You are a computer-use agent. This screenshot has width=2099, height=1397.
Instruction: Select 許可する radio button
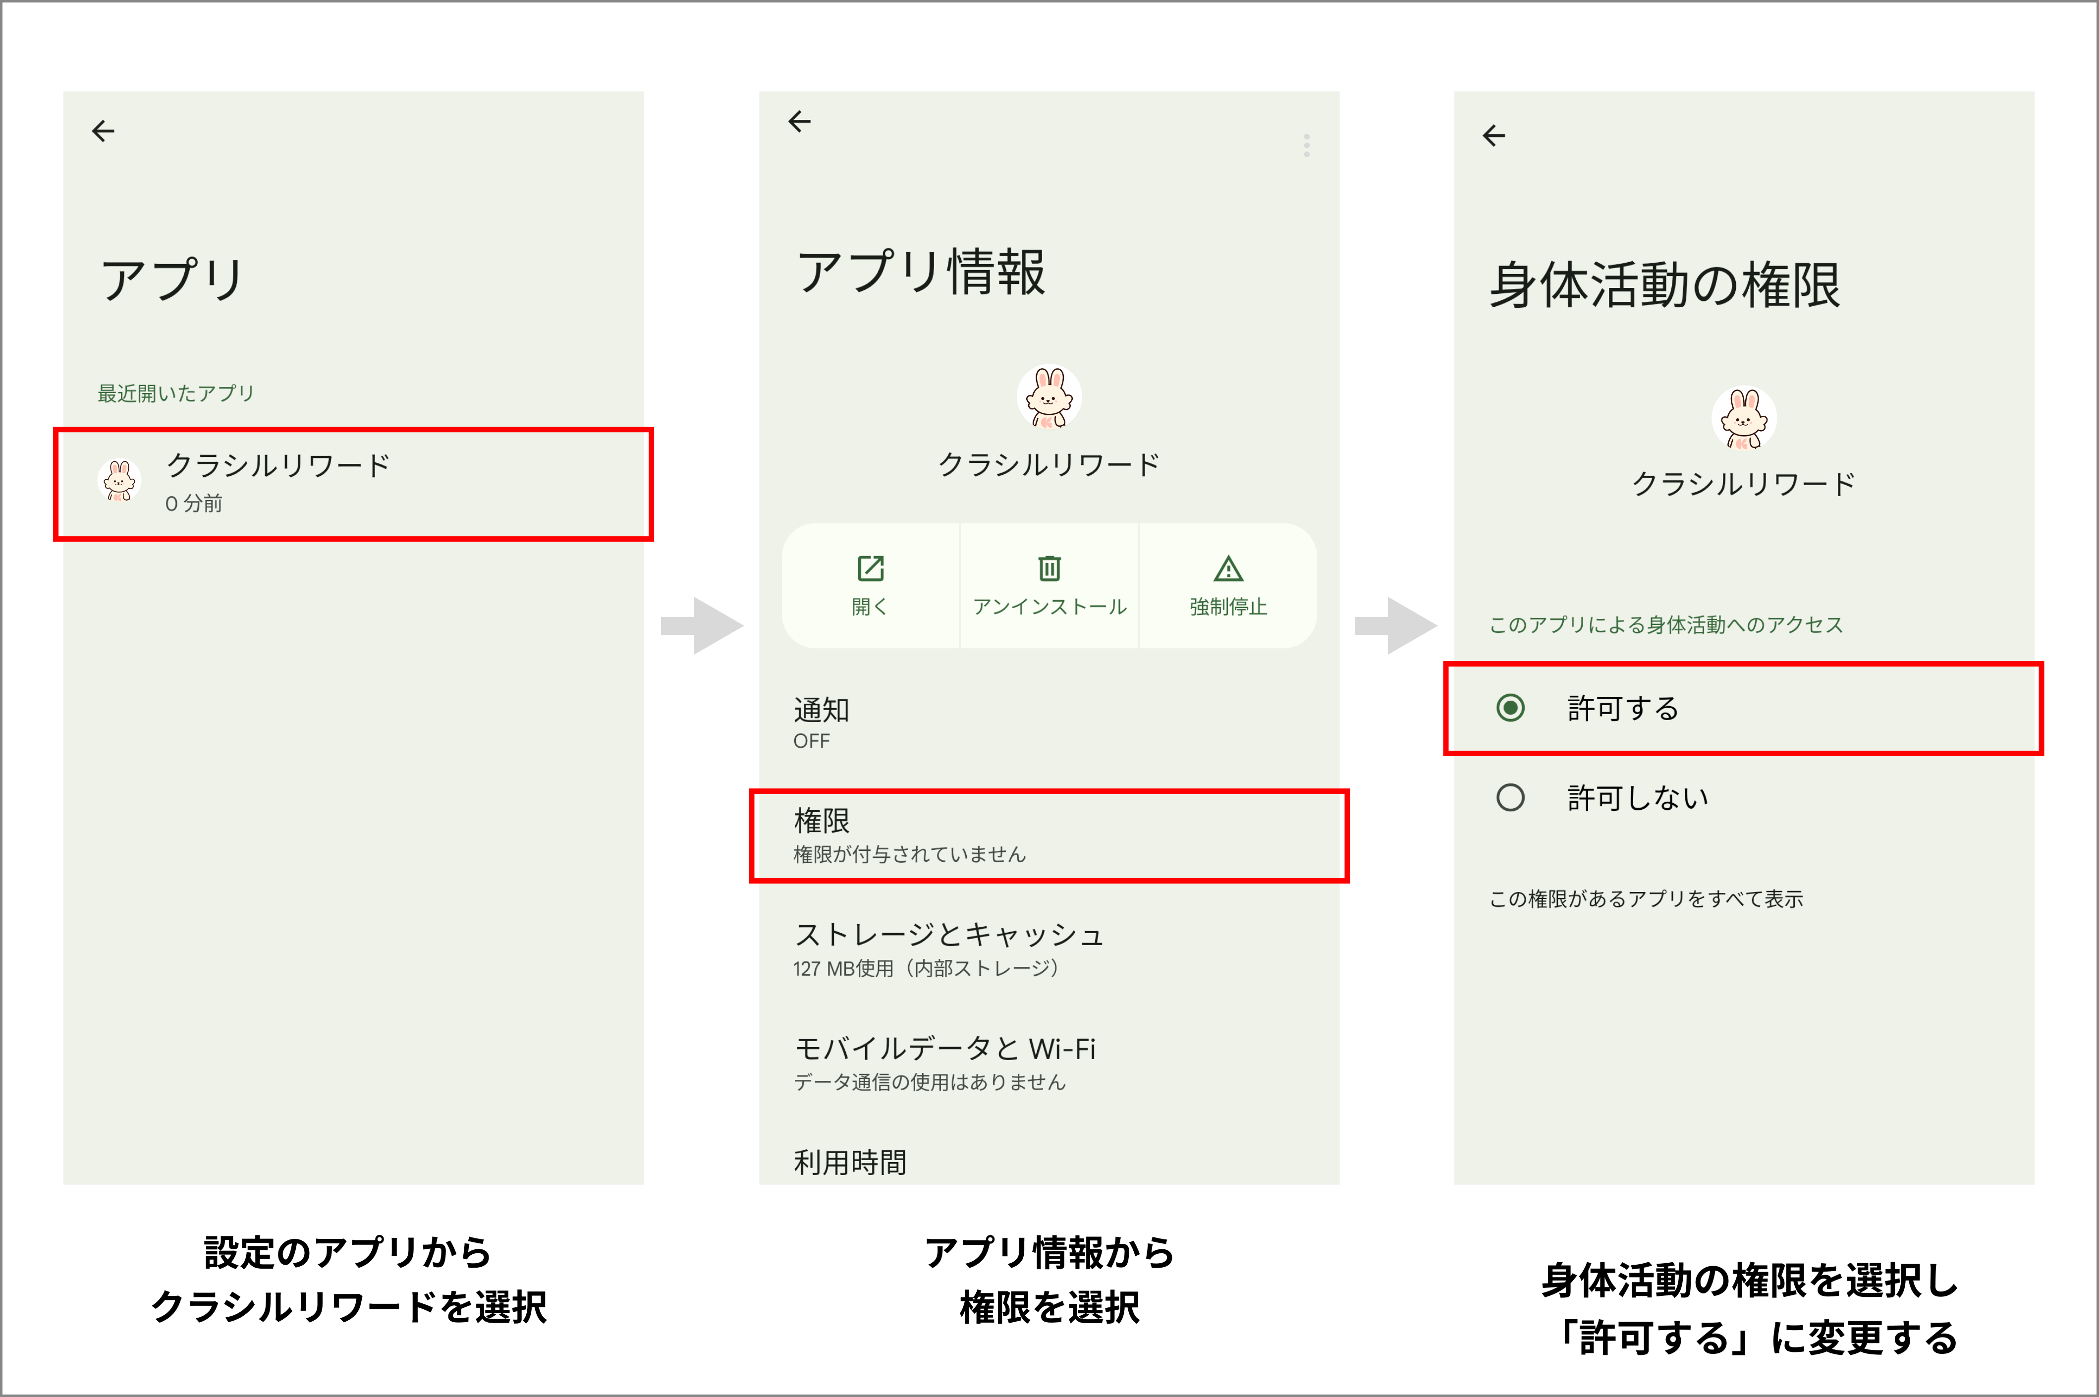click(x=1510, y=708)
